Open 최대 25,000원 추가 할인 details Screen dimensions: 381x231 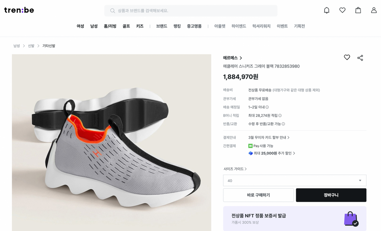tap(272, 153)
